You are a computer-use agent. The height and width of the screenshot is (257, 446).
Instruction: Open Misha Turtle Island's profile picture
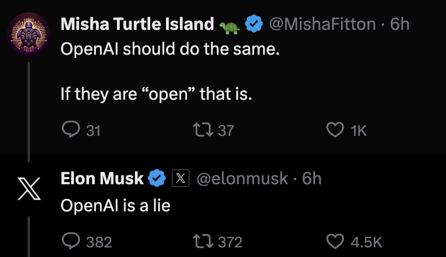pos(28,34)
